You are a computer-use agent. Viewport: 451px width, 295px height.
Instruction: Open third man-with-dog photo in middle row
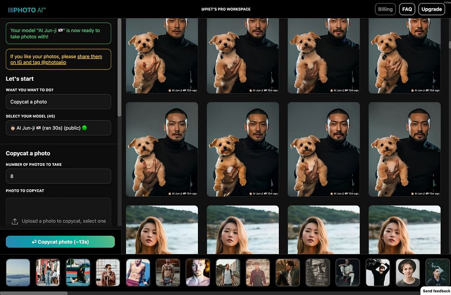[x=323, y=150]
